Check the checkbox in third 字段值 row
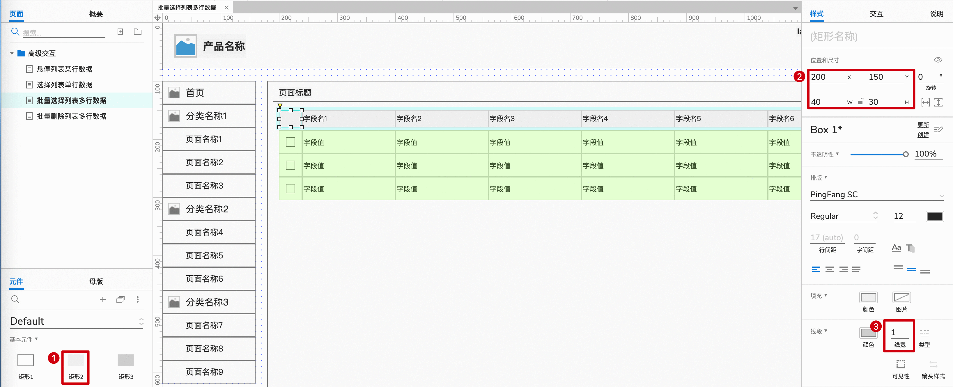The image size is (953, 387). point(290,189)
